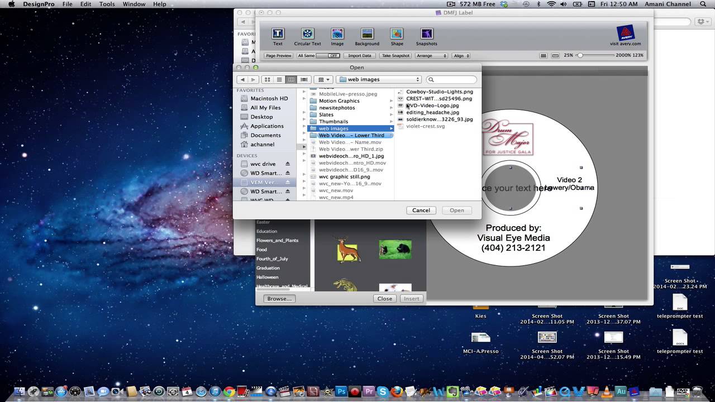Click the Import Data button
Image resolution: width=715 pixels, height=402 pixels.
[360, 56]
